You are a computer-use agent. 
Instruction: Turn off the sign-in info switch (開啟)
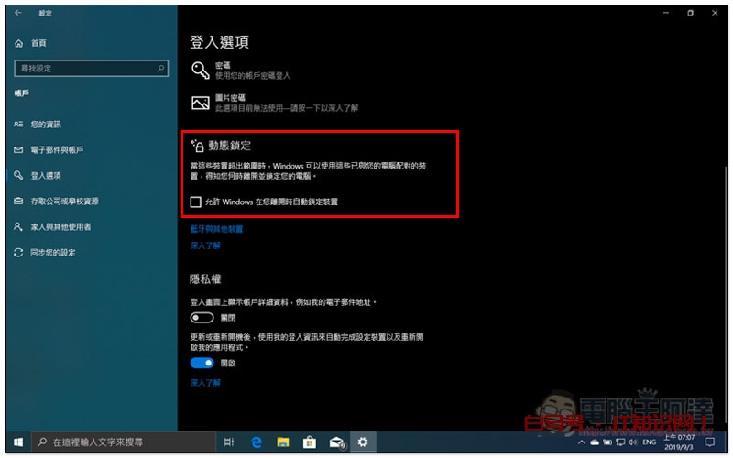tap(202, 363)
